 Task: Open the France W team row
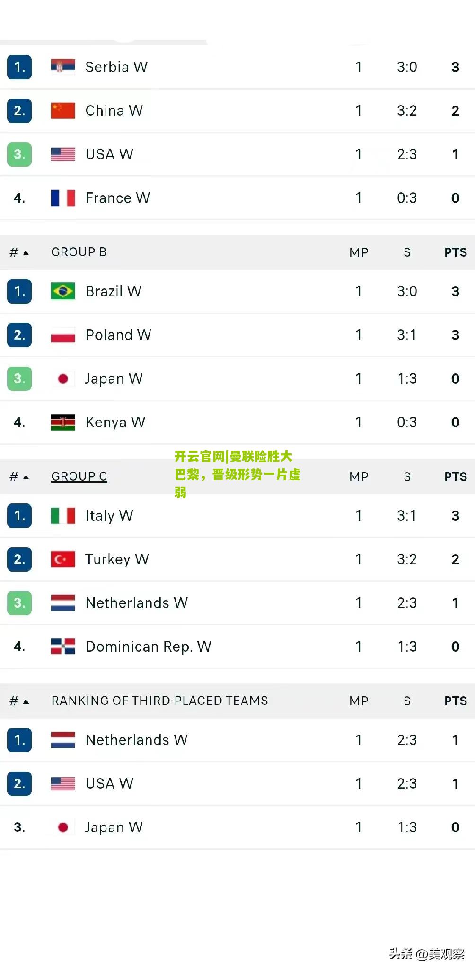(237, 198)
